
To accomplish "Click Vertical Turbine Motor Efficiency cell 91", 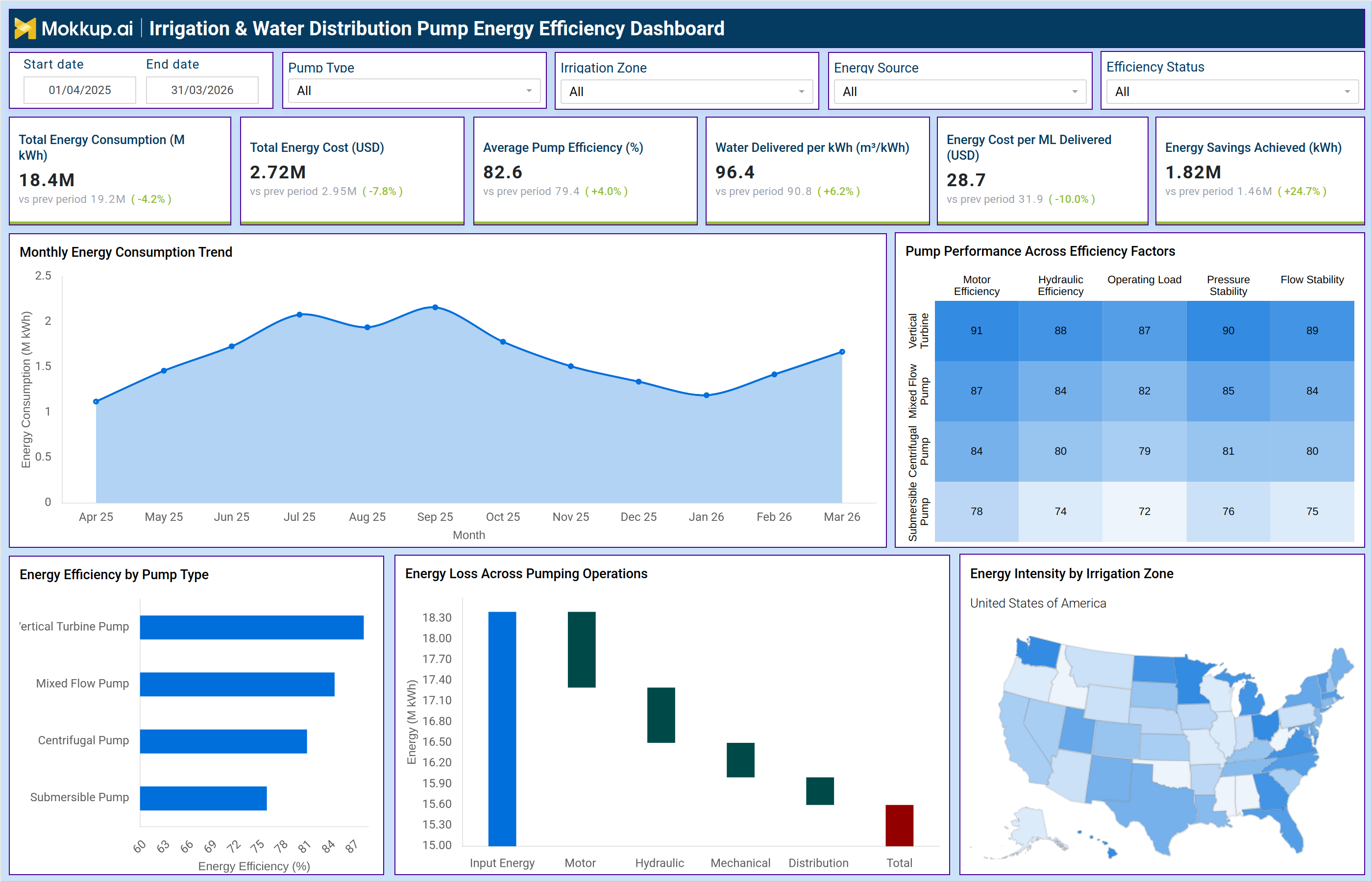I will pos(977,330).
